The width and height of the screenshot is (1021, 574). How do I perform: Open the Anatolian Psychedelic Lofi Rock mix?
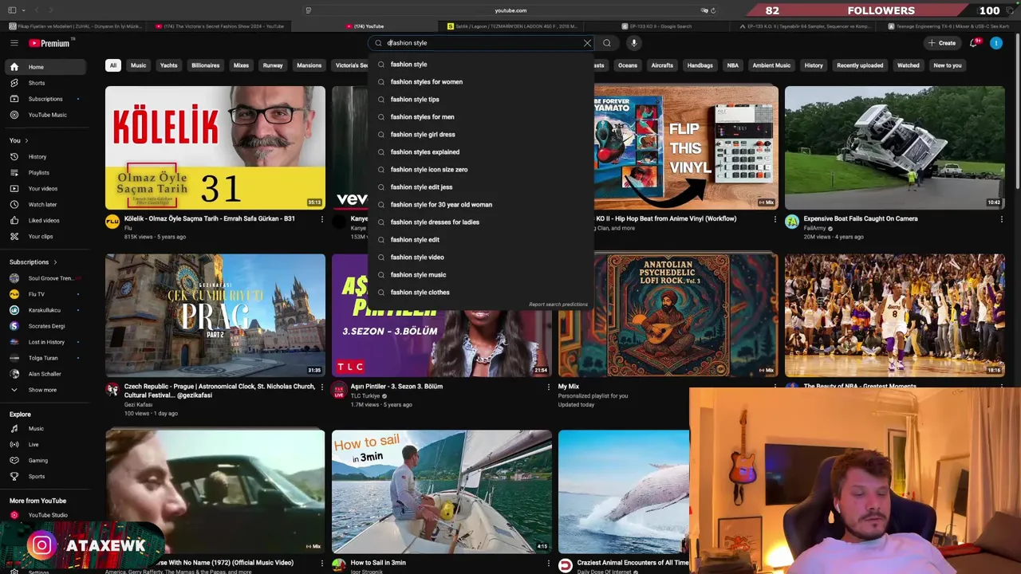[668, 315]
